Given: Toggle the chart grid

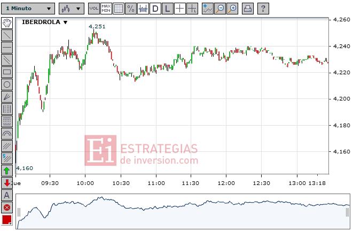Looking at the screenshot, I should [119, 9].
